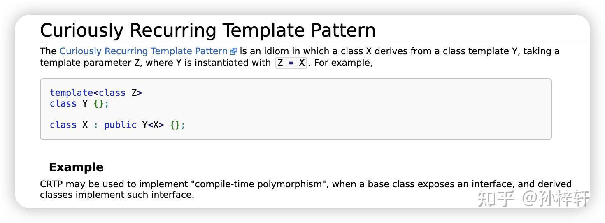This screenshot has height=223, width=605.
Task: Click "Y<X>" in the last code line
Action: (x=153, y=125)
